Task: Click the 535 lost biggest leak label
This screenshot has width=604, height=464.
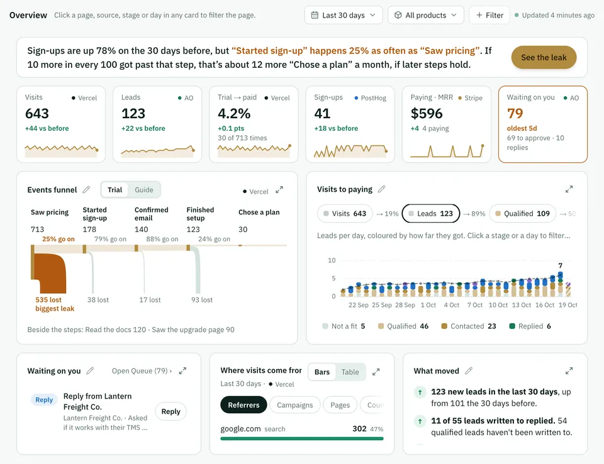Action: coord(55,304)
